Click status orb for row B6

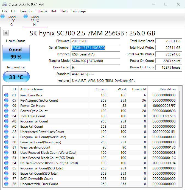click(x=6, y=173)
